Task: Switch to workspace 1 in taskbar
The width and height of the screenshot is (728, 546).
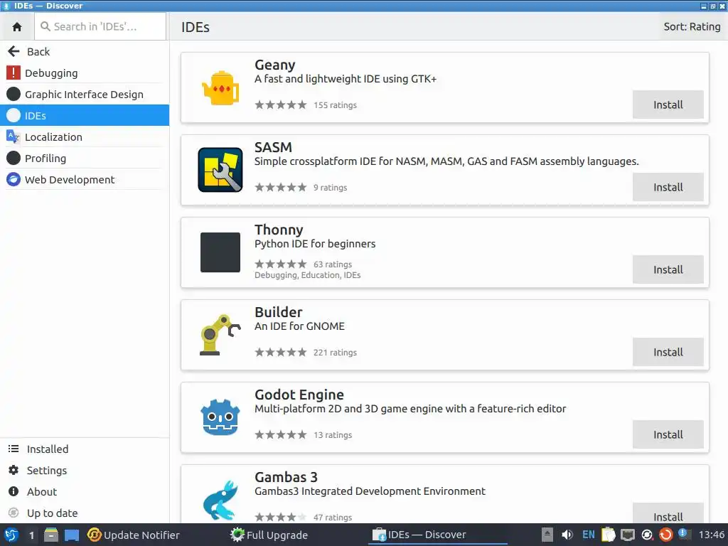Action: coord(31,535)
